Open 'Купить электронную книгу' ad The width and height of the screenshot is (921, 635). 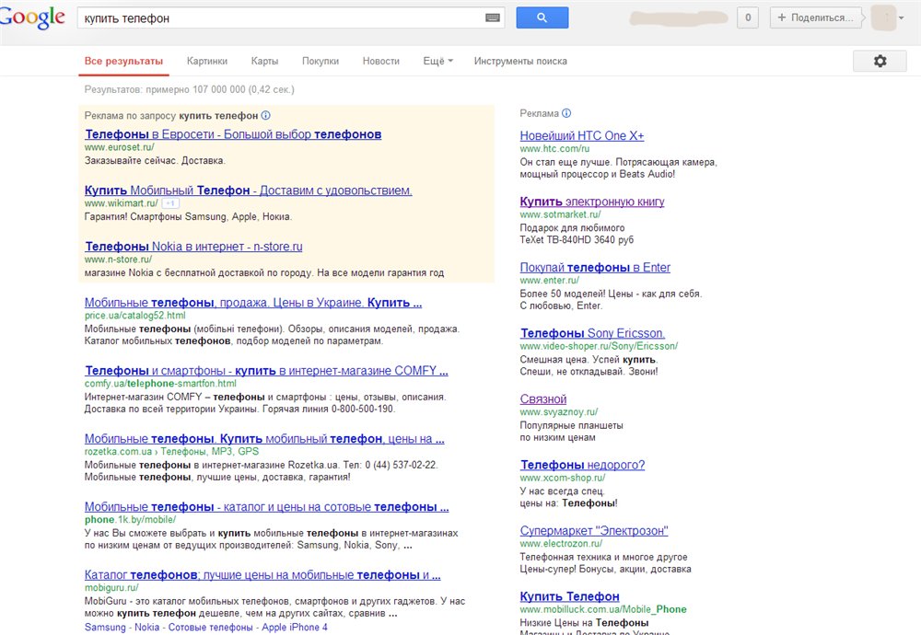[592, 202]
